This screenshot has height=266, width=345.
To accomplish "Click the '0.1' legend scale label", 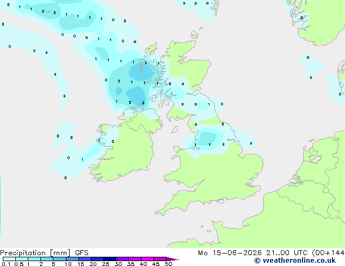I will [6, 264].
